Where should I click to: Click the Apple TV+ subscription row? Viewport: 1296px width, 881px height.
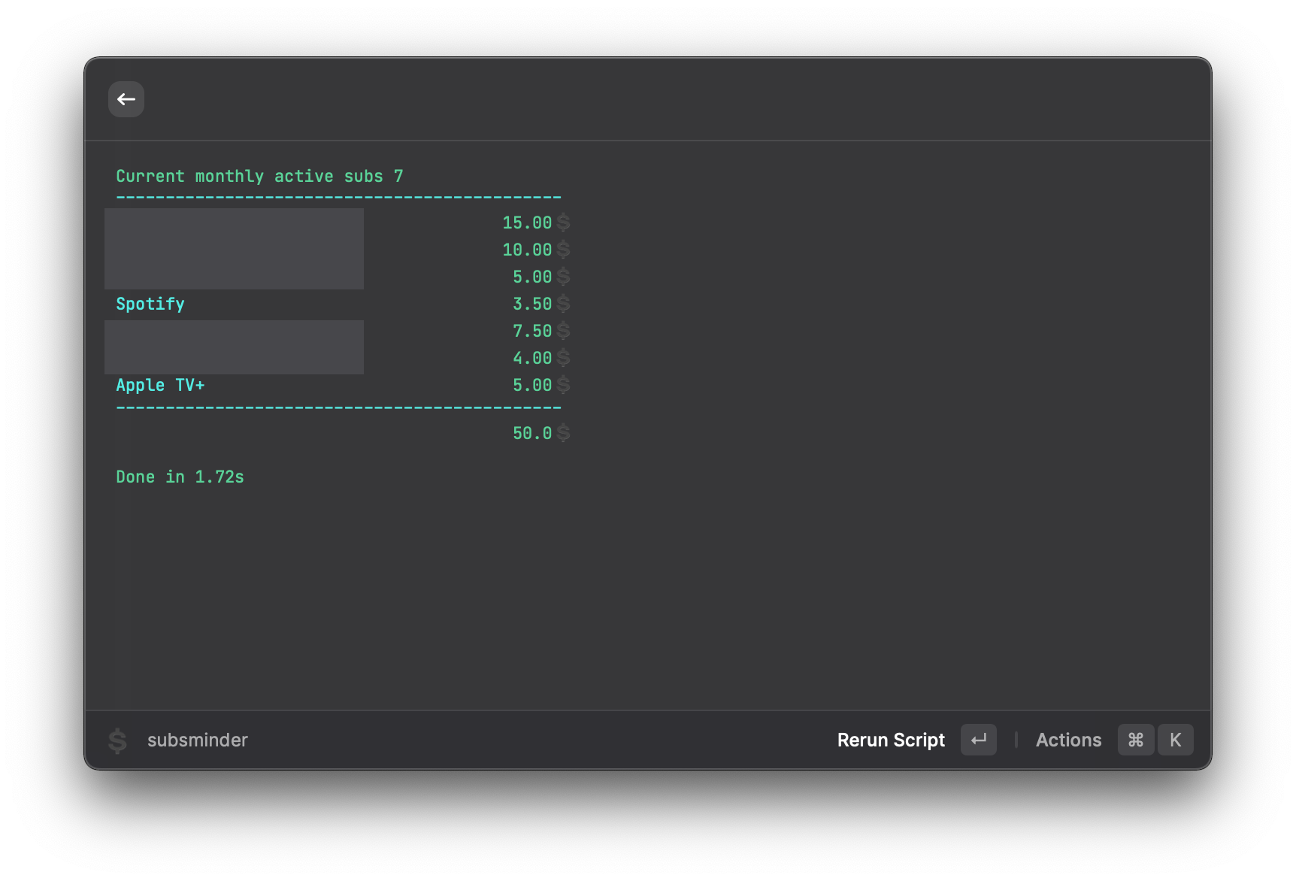[344, 385]
